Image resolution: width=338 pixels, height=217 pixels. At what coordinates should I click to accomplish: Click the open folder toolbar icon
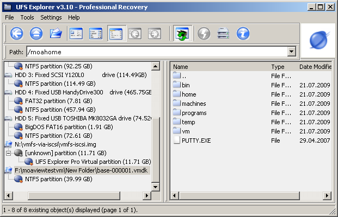[x=56, y=34]
